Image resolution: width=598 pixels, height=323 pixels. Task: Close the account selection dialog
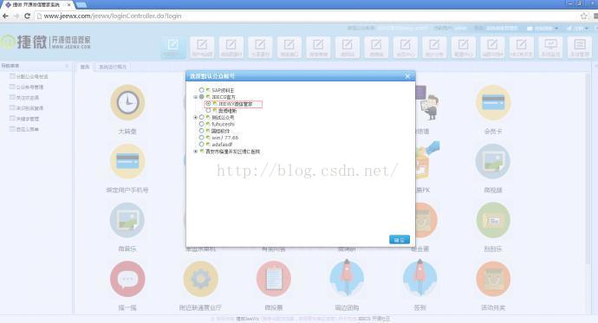[x=407, y=76]
